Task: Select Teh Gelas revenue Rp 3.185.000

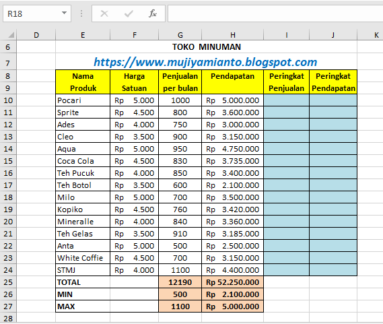Action: coord(232,234)
